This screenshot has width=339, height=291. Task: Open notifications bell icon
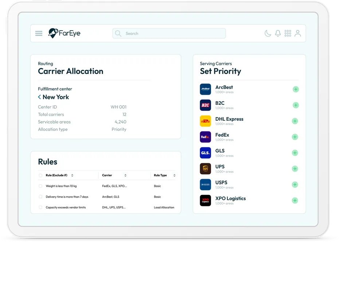tap(278, 34)
